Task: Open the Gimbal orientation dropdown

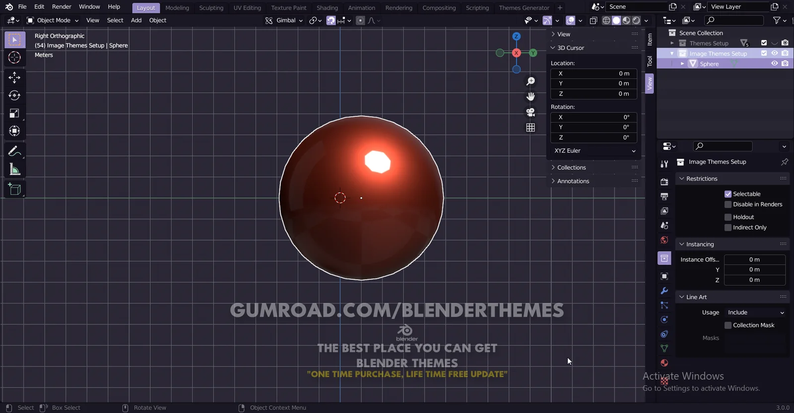Action: pyautogui.click(x=284, y=20)
